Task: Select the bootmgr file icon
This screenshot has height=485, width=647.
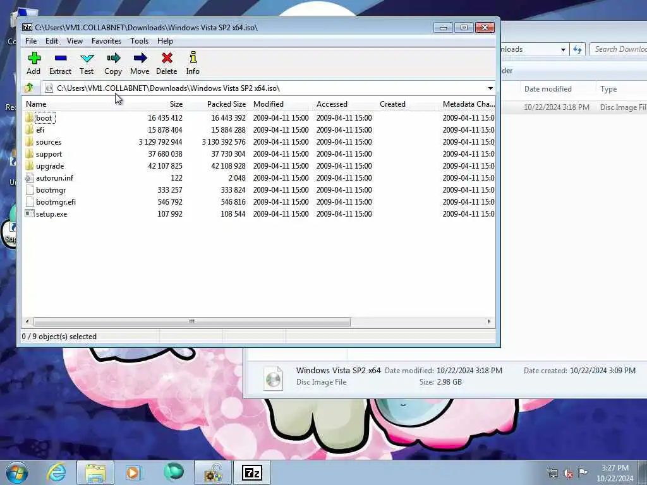Action: point(29,189)
